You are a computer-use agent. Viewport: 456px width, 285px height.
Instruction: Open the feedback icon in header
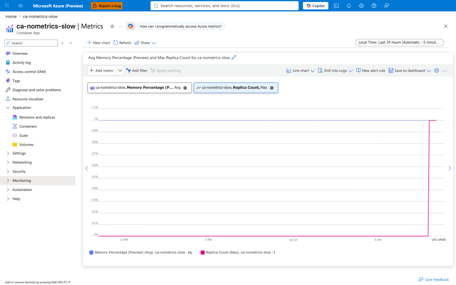[386, 6]
